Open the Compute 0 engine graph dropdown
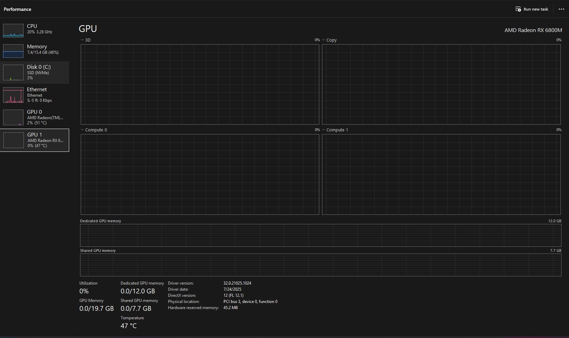Viewport: 569px width, 338px height. (x=82, y=130)
